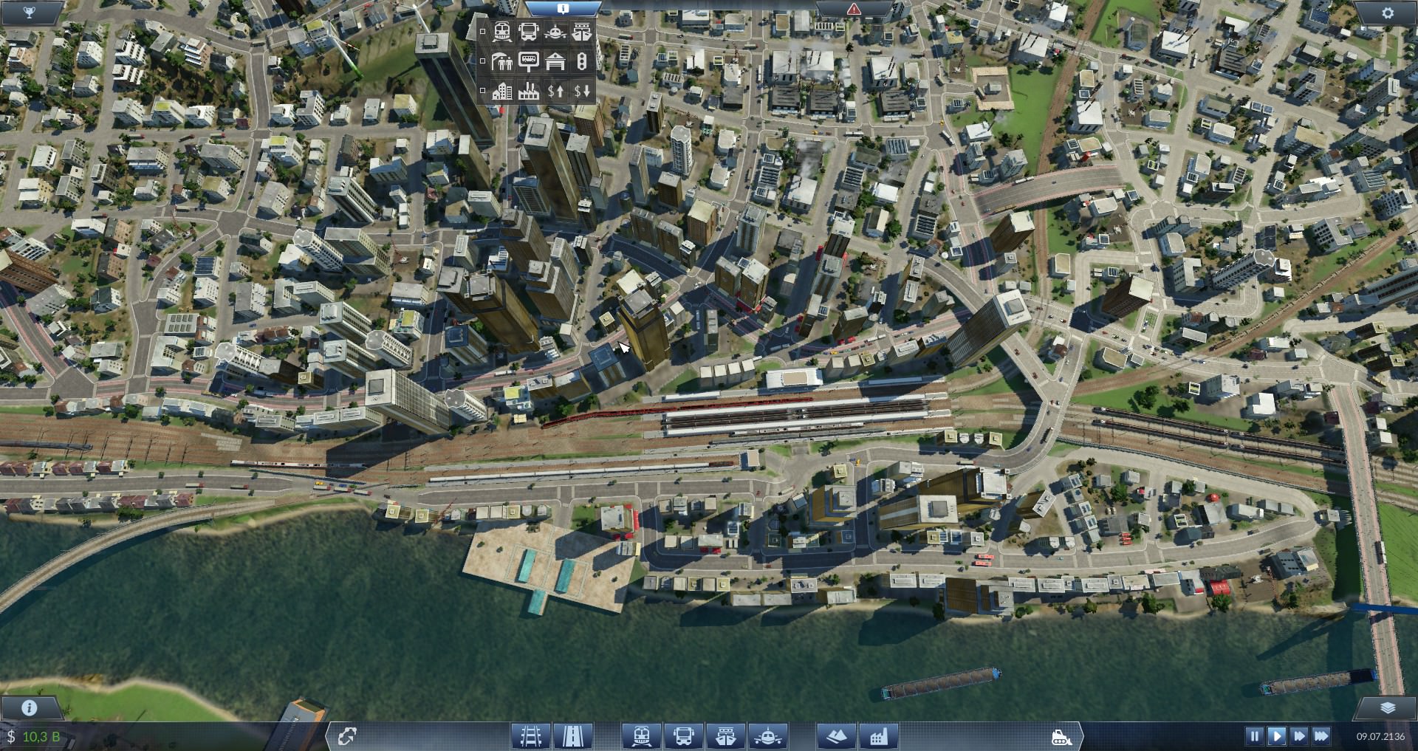This screenshot has height=751, width=1418.
Task: Toggle the train vehicles layer icon
Action: pos(501,32)
